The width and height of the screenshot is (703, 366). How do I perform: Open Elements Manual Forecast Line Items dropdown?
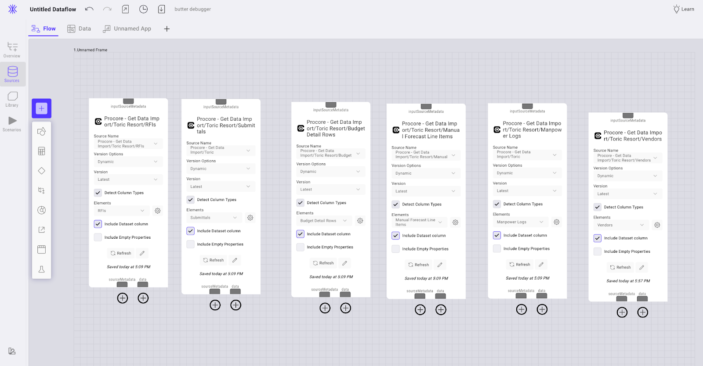pos(420,222)
